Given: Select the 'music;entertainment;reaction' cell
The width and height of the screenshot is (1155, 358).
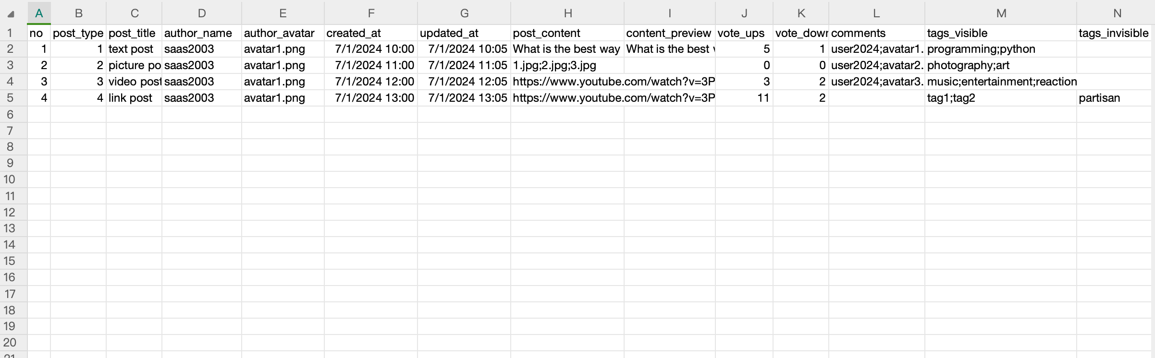Looking at the screenshot, I should tap(1000, 82).
